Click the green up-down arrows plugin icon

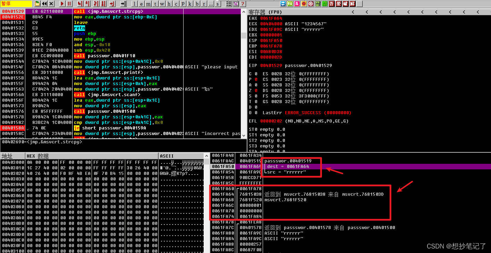(x=290, y=4)
